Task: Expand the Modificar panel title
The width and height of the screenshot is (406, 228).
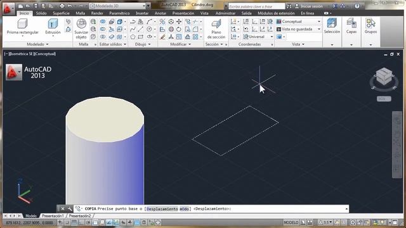Action: click(x=180, y=44)
